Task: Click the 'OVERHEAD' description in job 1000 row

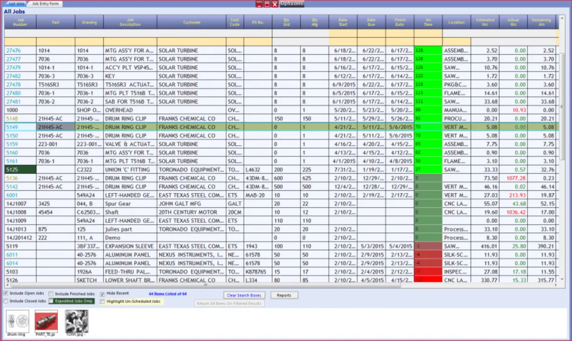Action: 130,110
